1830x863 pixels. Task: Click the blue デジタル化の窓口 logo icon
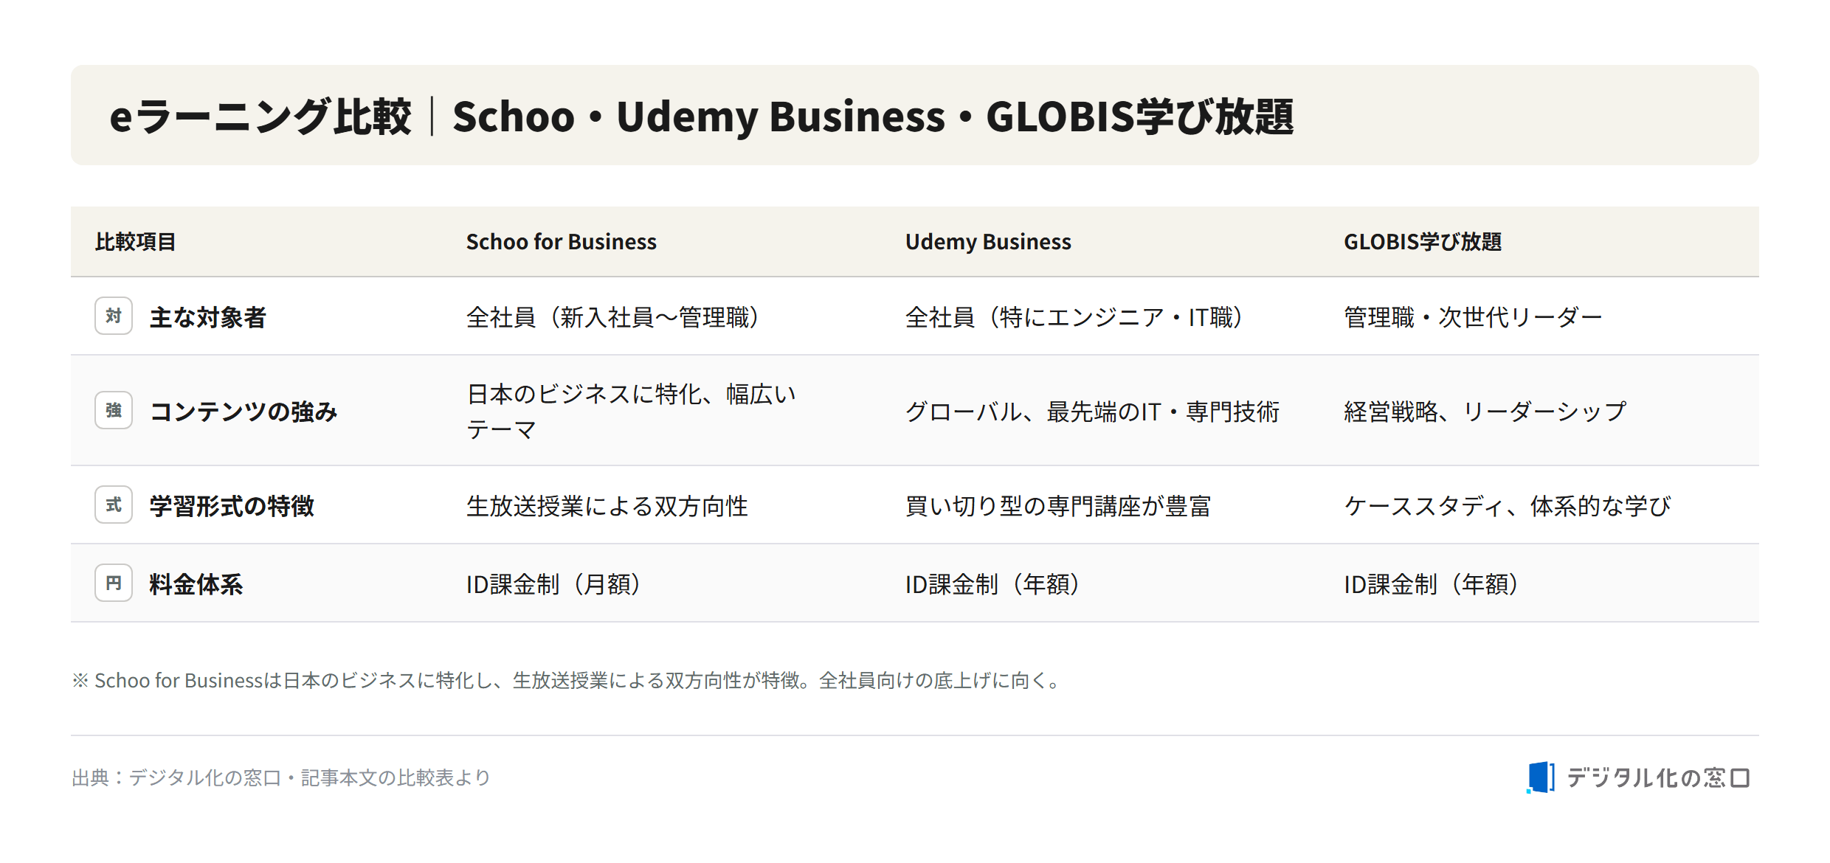tap(1540, 777)
